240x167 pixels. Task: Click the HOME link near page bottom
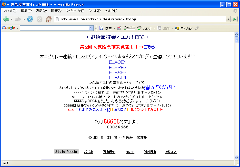click(x=92, y=137)
